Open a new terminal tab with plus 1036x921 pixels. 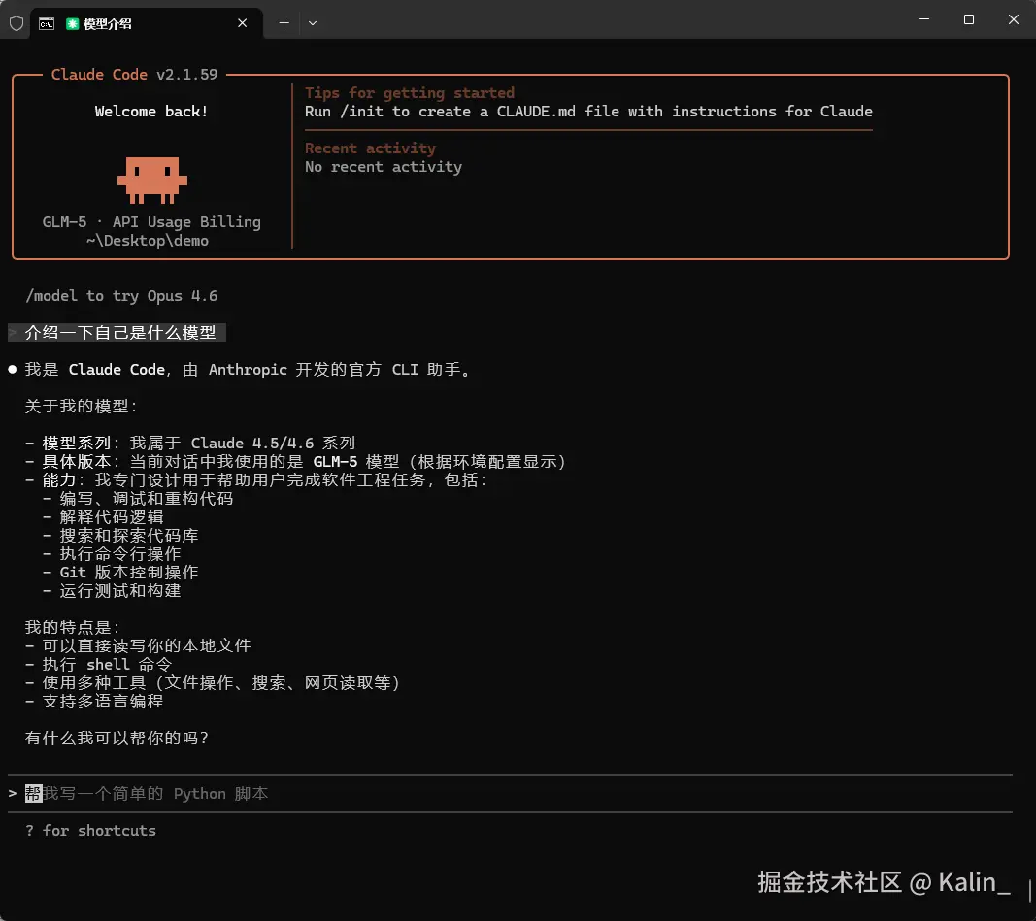pos(284,23)
